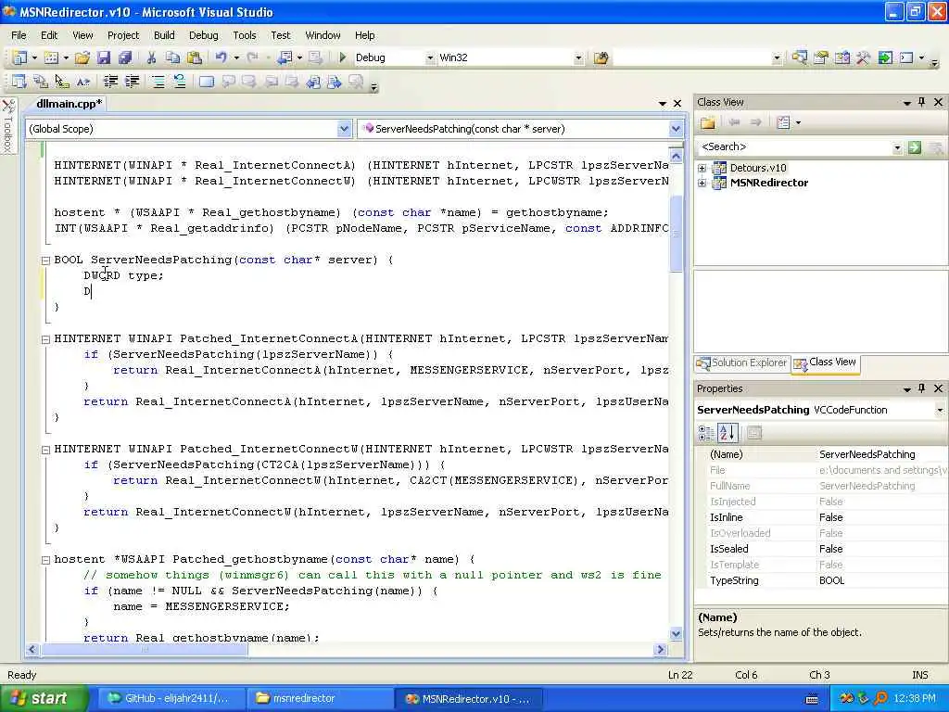Toggle a bookmark with the bookmark icon
The width and height of the screenshot is (949, 712).
[207, 82]
